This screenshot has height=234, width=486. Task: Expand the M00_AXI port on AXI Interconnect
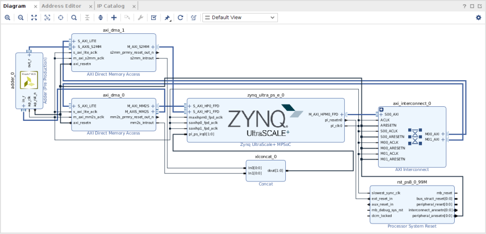coord(443,134)
